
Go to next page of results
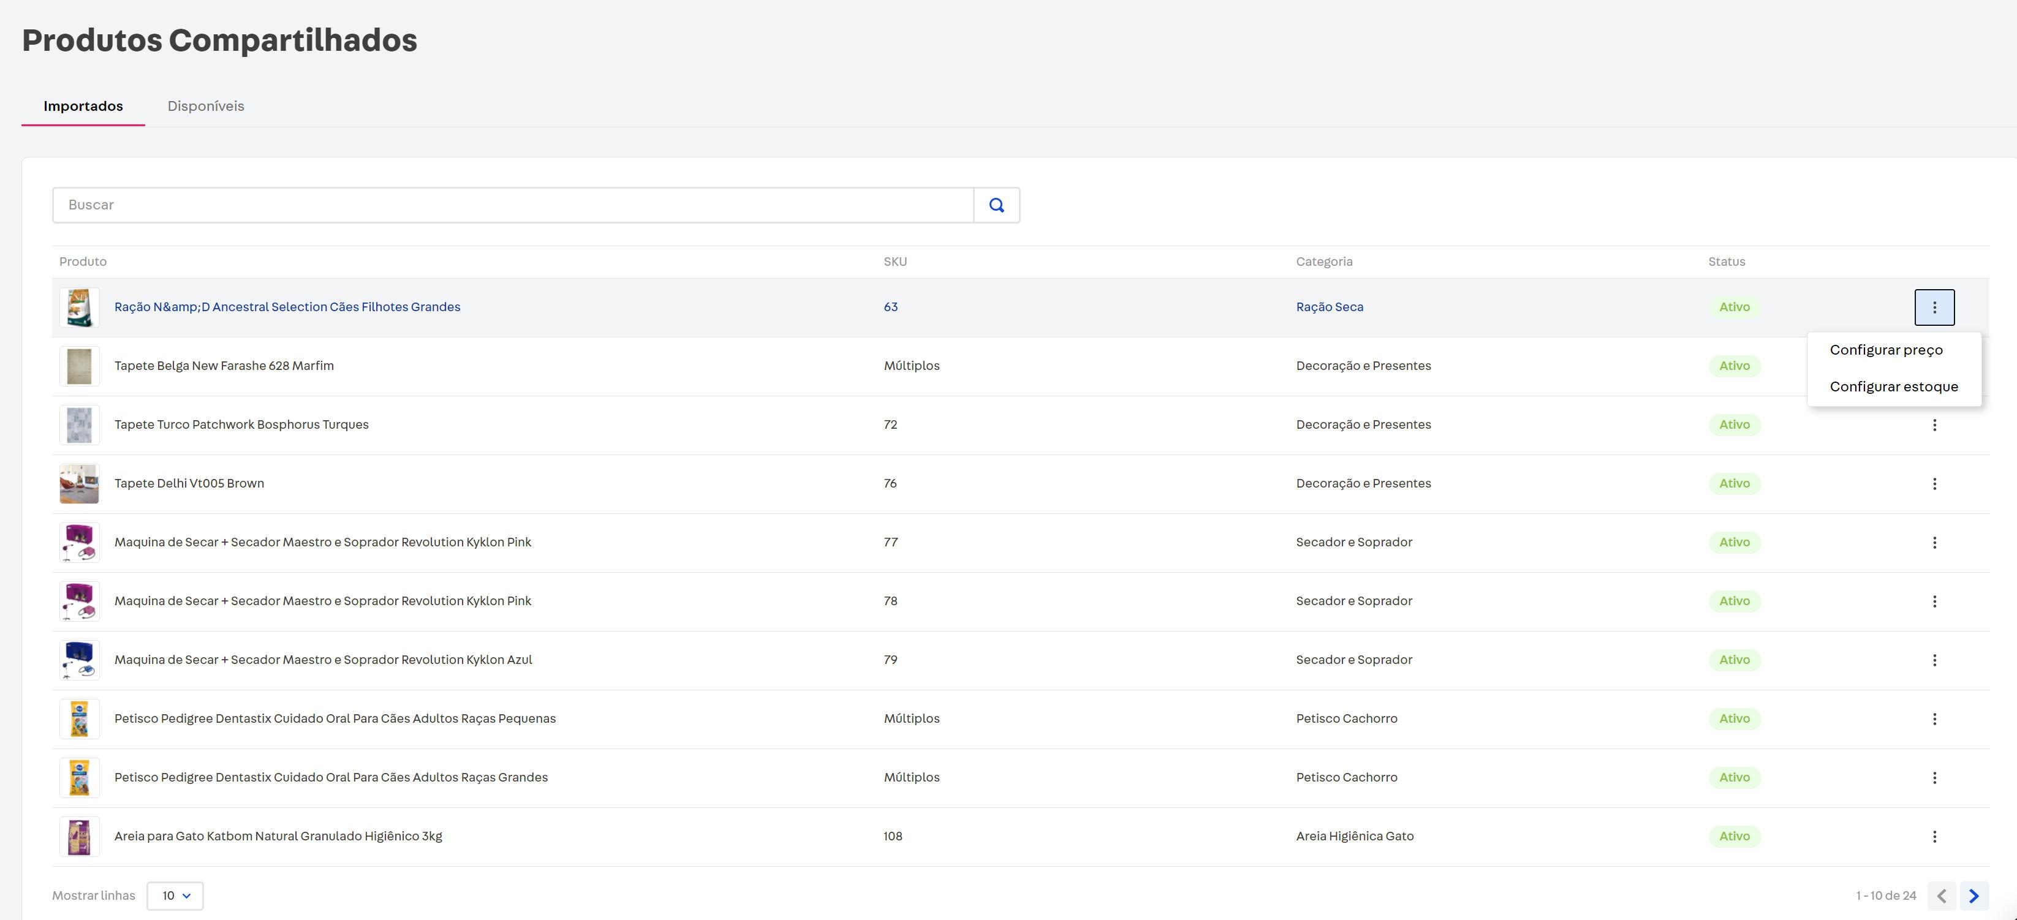pyautogui.click(x=1974, y=895)
